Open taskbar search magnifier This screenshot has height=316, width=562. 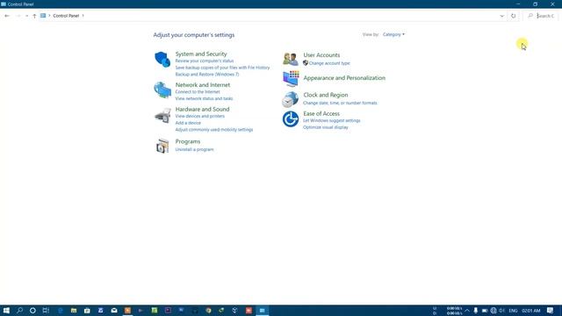click(19, 310)
